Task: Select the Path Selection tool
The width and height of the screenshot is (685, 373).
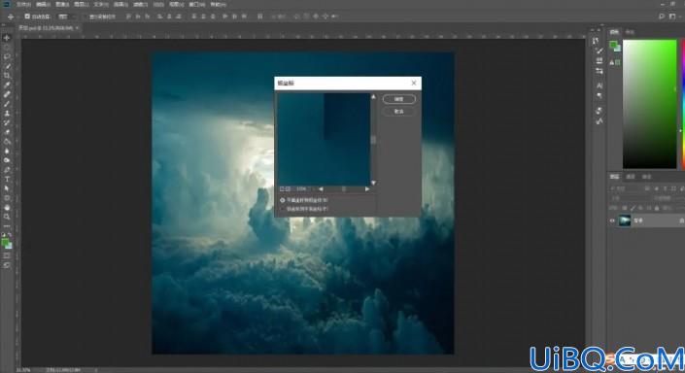Action: tap(7, 188)
